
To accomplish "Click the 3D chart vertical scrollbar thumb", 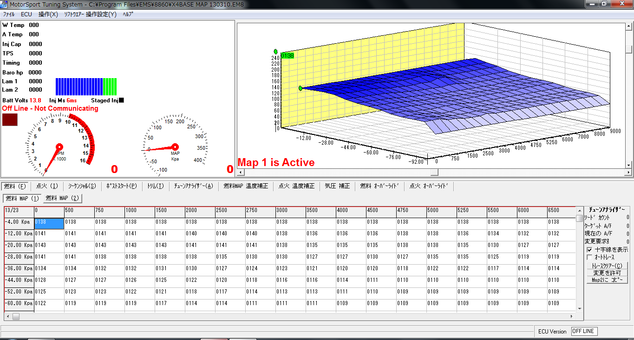I will click(x=629, y=49).
